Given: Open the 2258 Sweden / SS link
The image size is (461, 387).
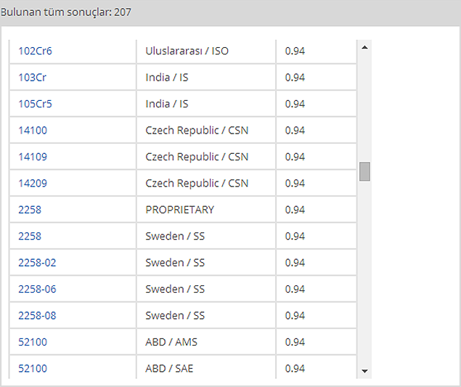Looking at the screenshot, I should [x=30, y=236].
